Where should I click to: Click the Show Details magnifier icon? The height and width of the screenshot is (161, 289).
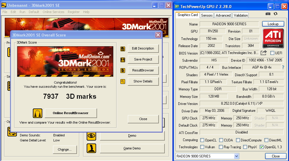click(x=123, y=81)
